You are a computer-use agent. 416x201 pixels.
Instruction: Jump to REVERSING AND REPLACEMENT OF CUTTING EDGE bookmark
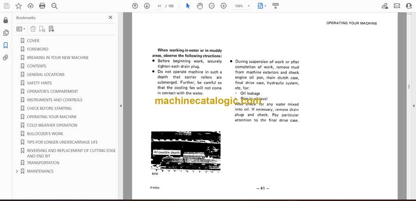(x=71, y=153)
